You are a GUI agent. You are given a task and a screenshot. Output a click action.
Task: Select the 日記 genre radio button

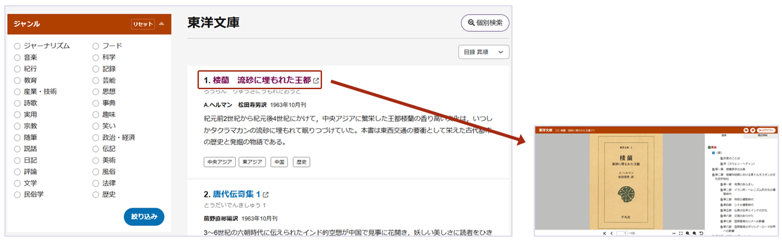click(18, 160)
